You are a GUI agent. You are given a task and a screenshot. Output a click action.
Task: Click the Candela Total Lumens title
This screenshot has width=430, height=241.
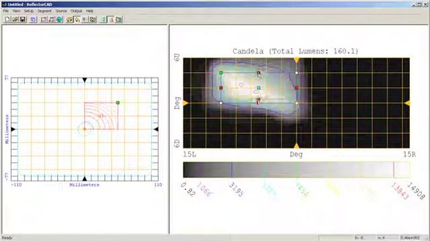296,51
